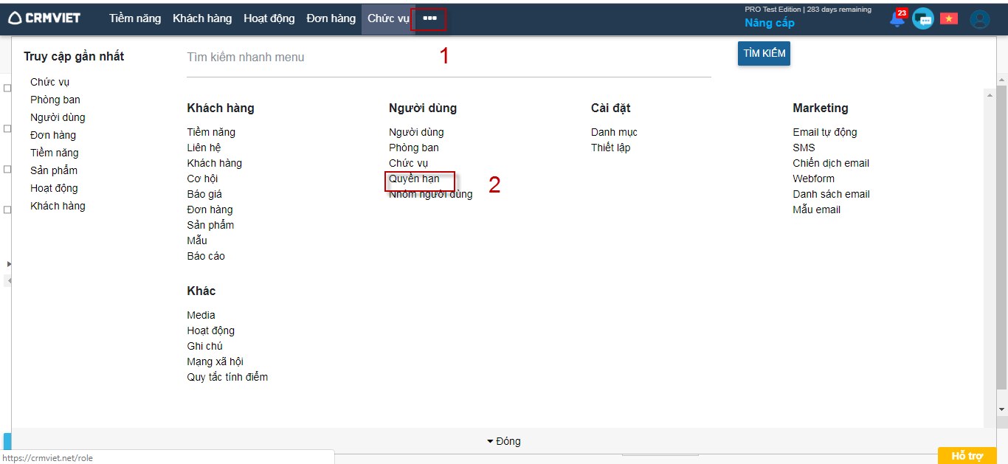Click the three-dots more menu icon

click(429, 18)
